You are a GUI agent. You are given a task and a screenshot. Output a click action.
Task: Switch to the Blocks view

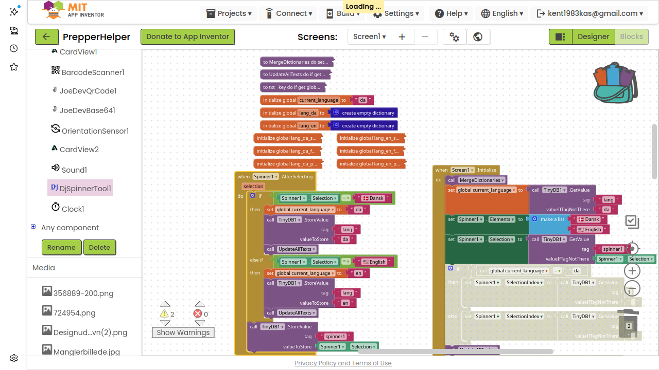(631, 36)
